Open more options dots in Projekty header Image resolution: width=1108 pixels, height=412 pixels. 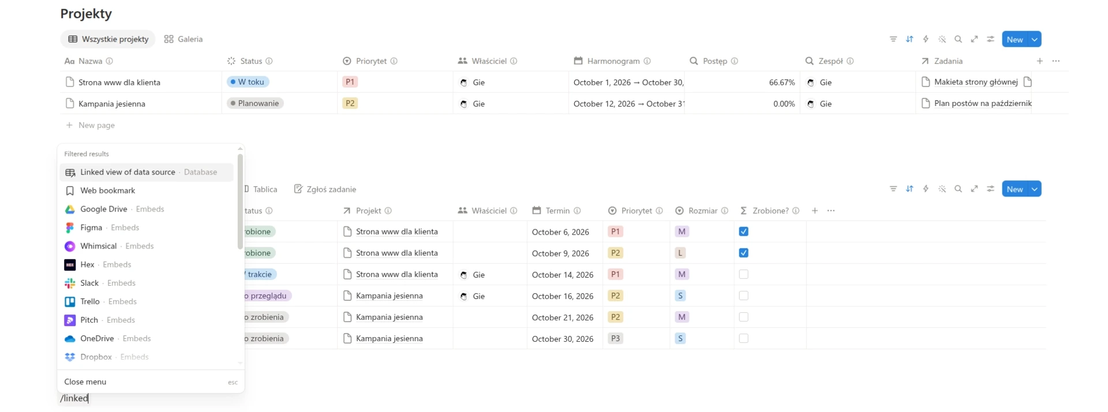pos(1055,61)
